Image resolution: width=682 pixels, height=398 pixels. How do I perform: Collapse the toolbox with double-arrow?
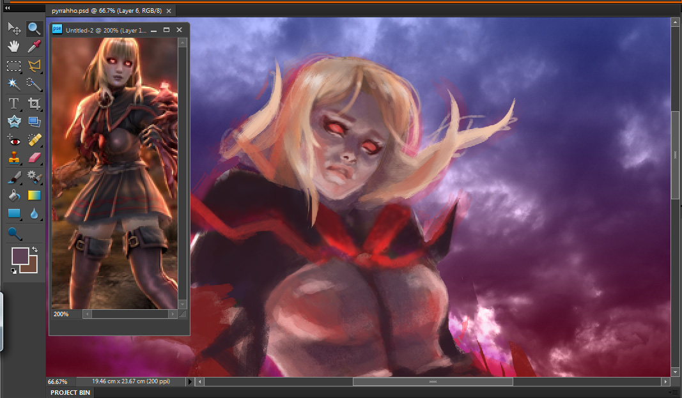[8, 8]
